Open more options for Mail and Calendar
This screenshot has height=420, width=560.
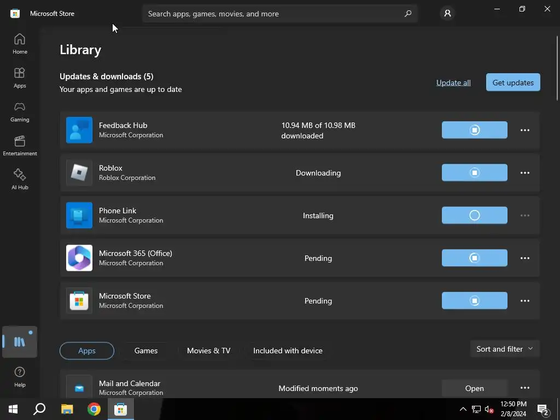[x=524, y=388]
